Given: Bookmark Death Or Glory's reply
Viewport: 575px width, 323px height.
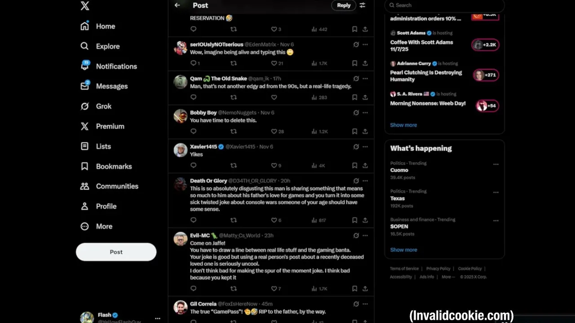Looking at the screenshot, I should 354,220.
